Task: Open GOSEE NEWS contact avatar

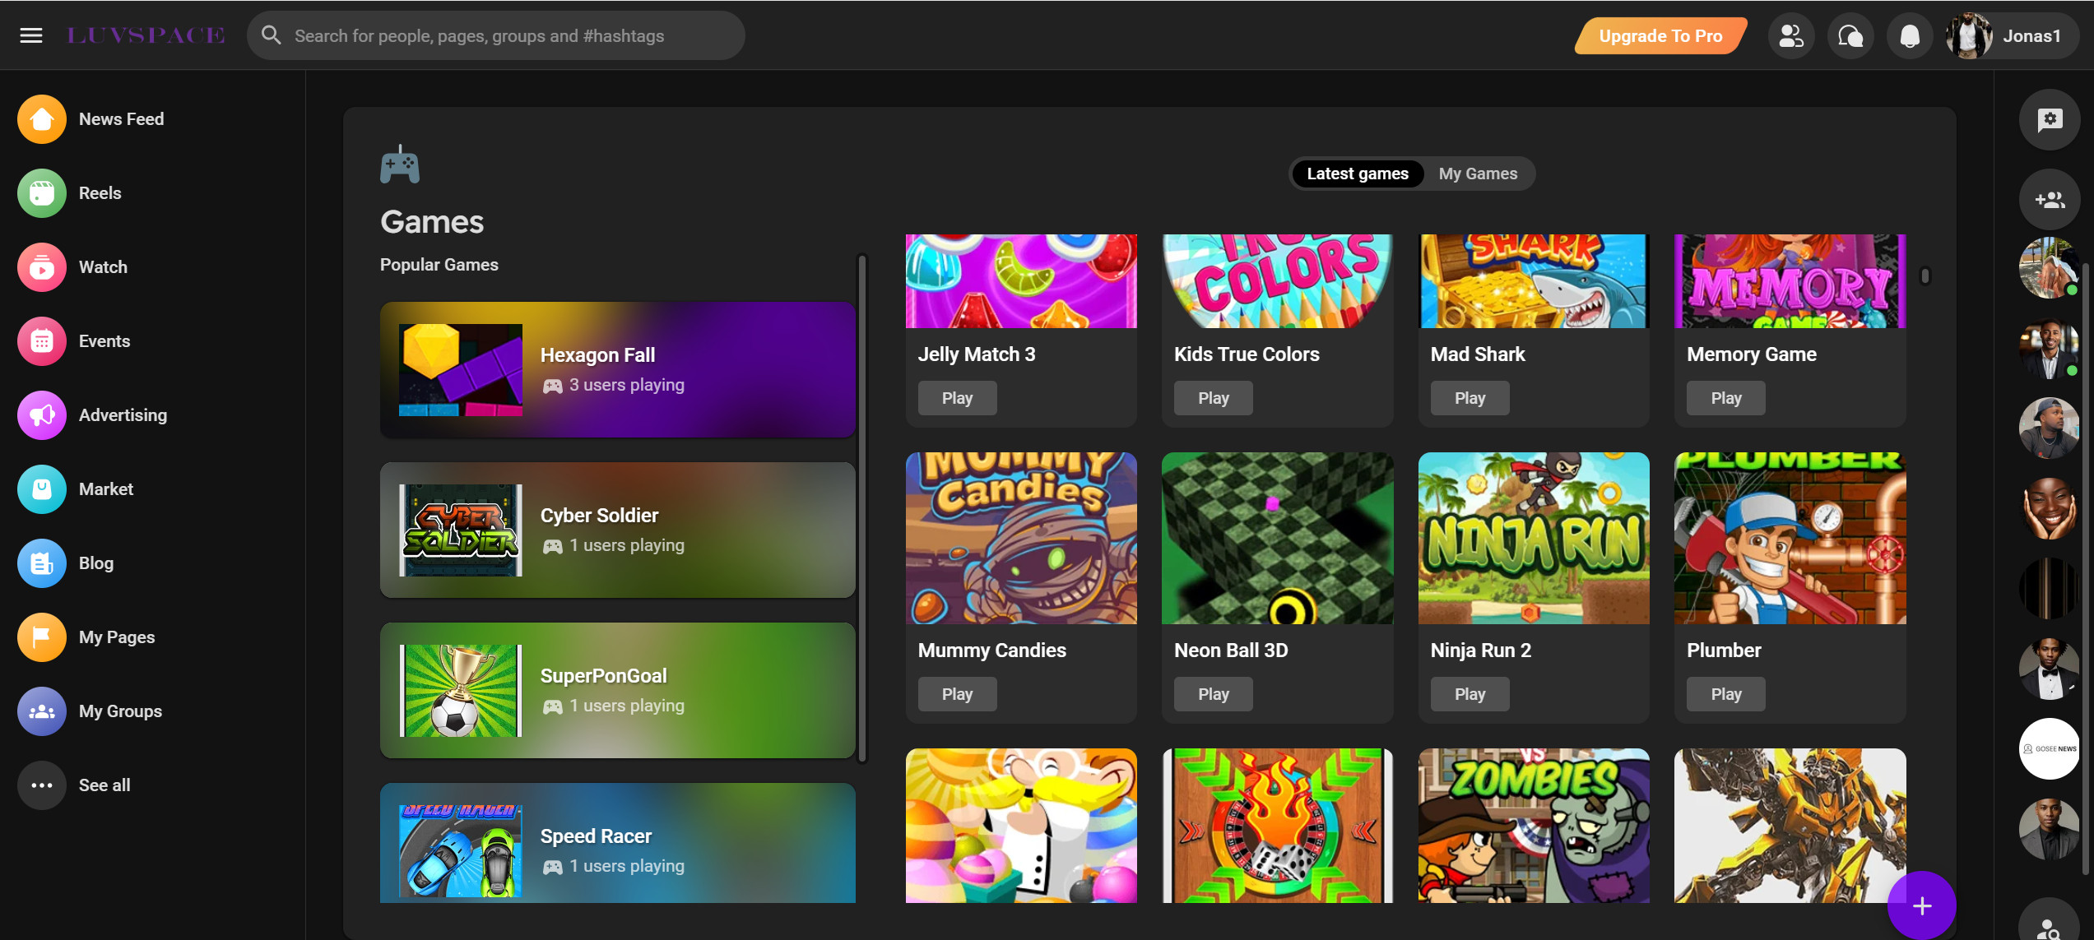Action: point(2050,748)
